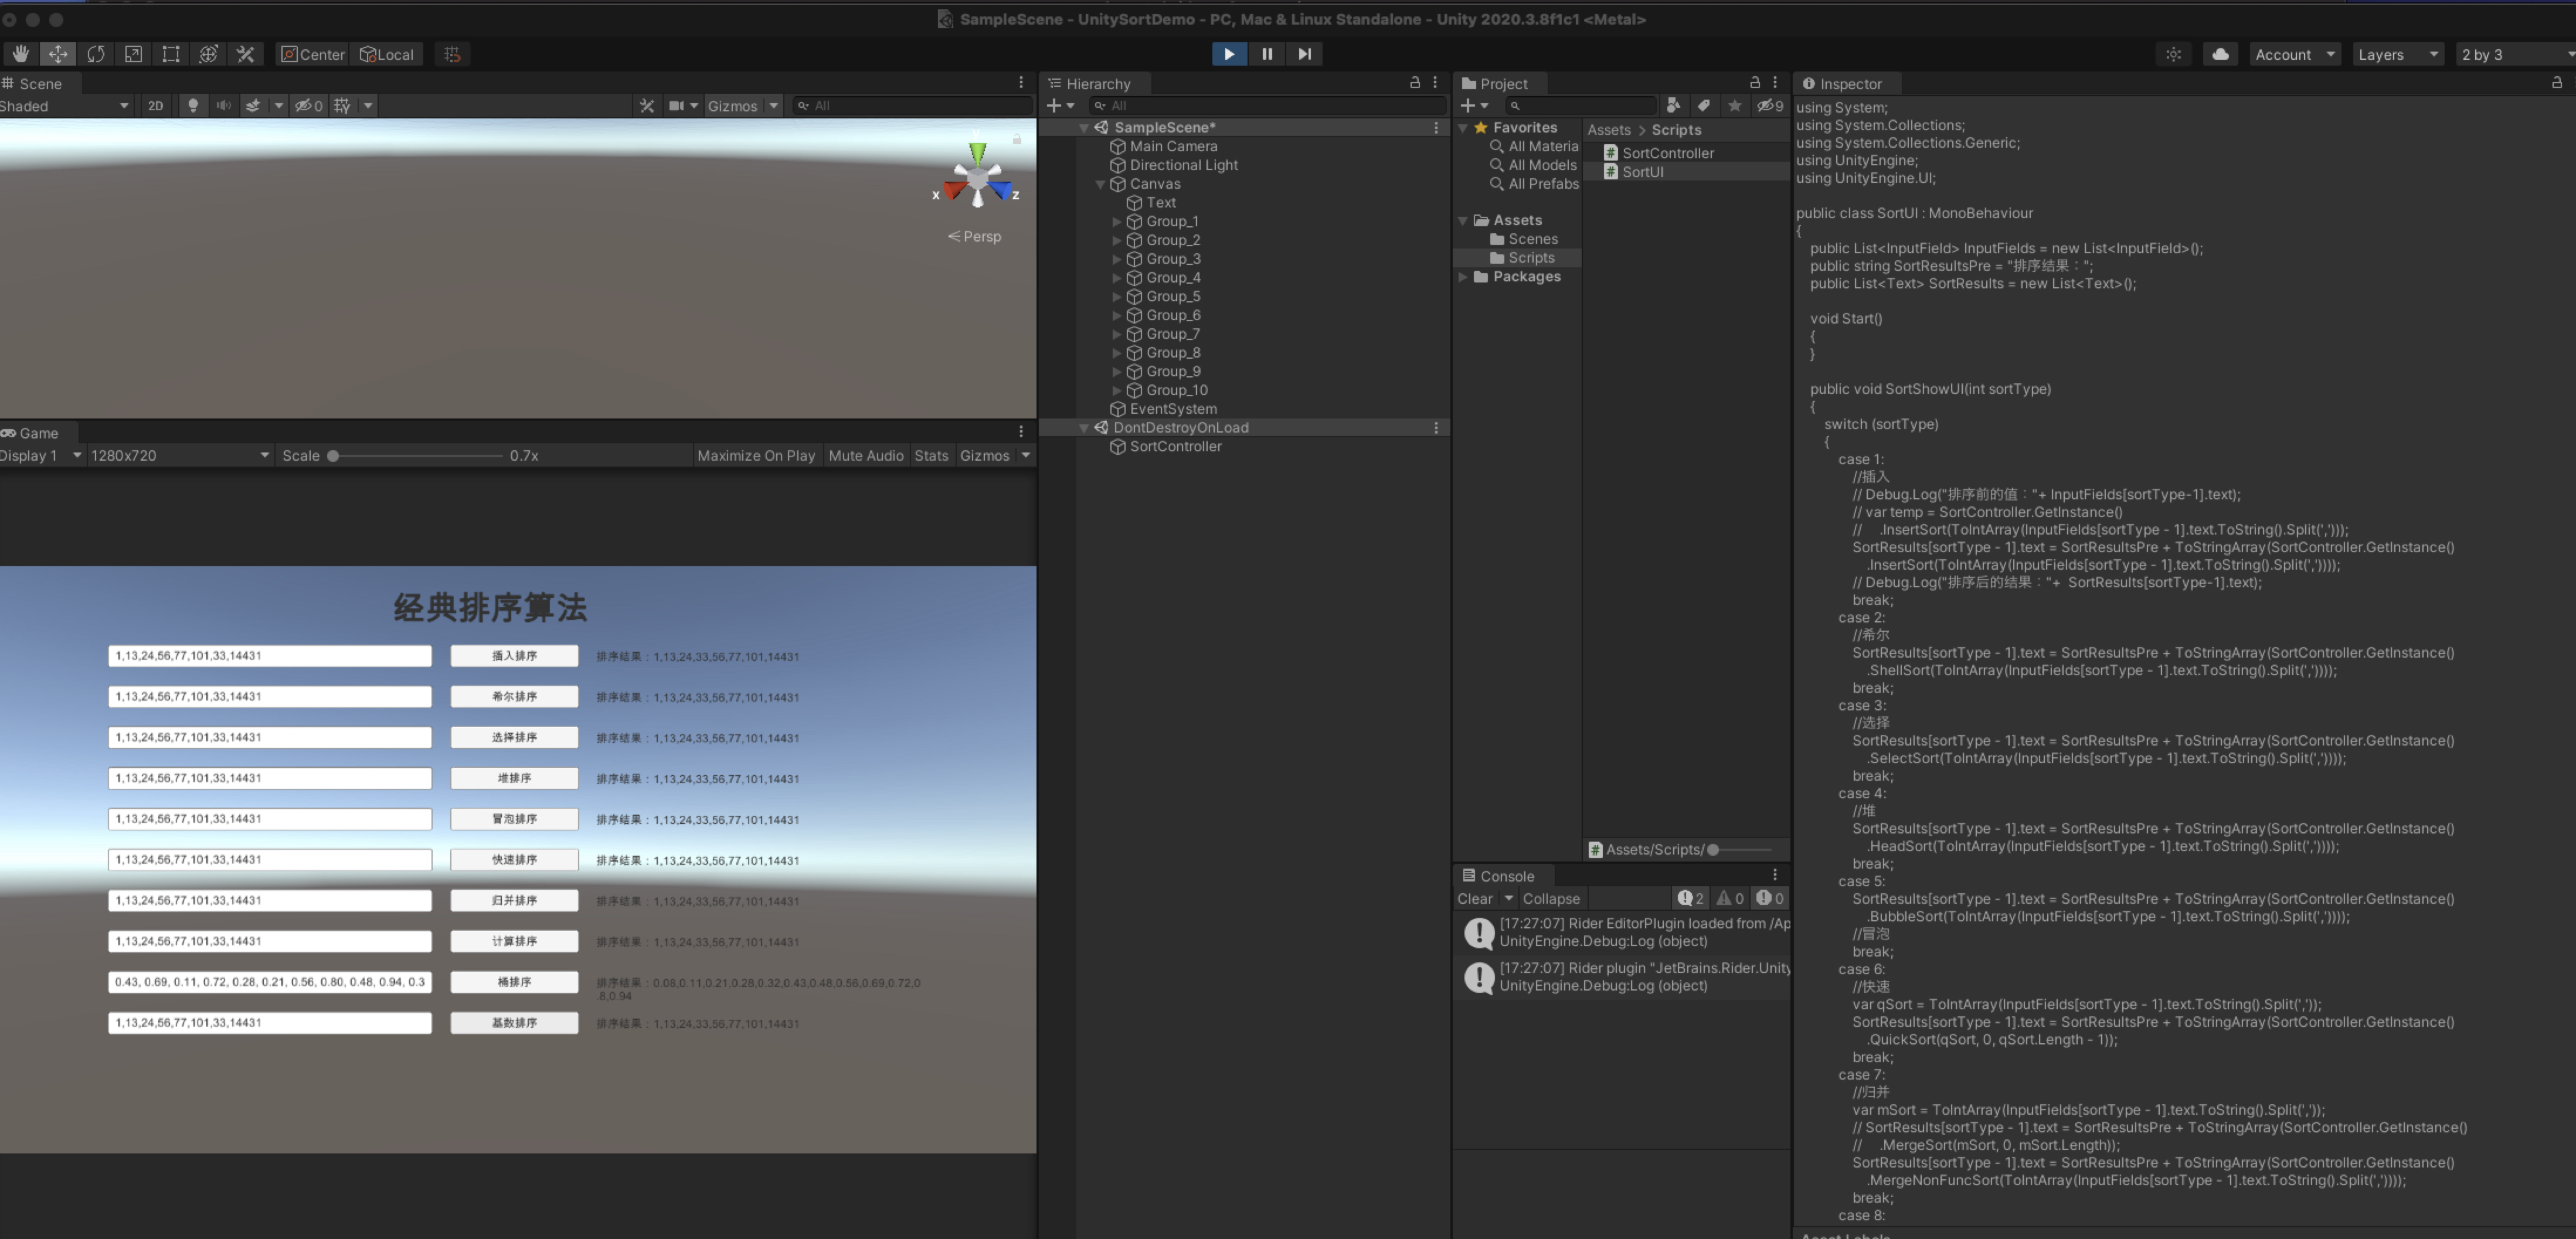Viewport: 2576px width, 1239px height.
Task: Select the SortController script asset
Action: click(x=1667, y=153)
